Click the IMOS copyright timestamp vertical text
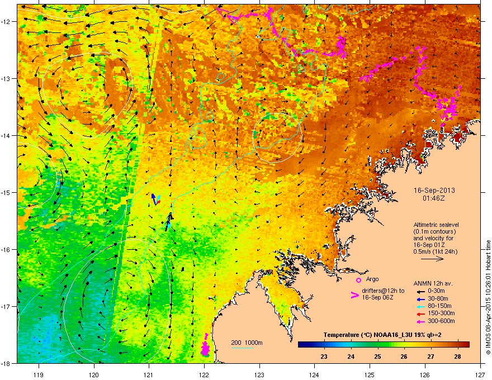The width and height of the screenshot is (492, 380). (488, 297)
